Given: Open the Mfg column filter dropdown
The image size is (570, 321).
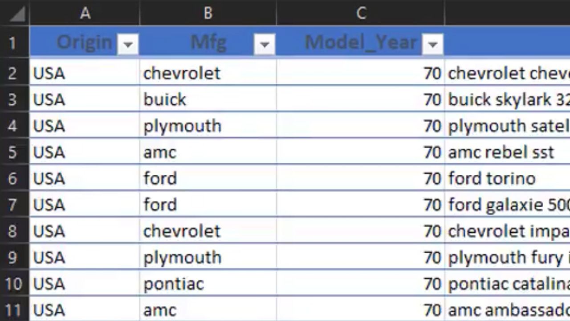Looking at the screenshot, I should point(265,44).
